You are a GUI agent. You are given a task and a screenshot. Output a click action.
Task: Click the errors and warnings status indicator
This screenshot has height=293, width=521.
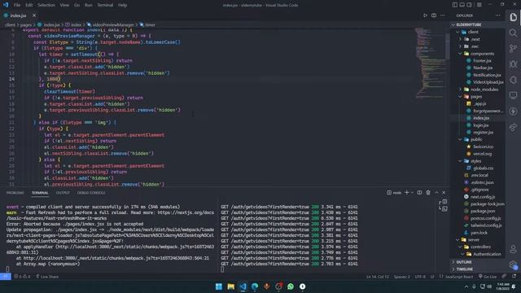click(x=22, y=277)
